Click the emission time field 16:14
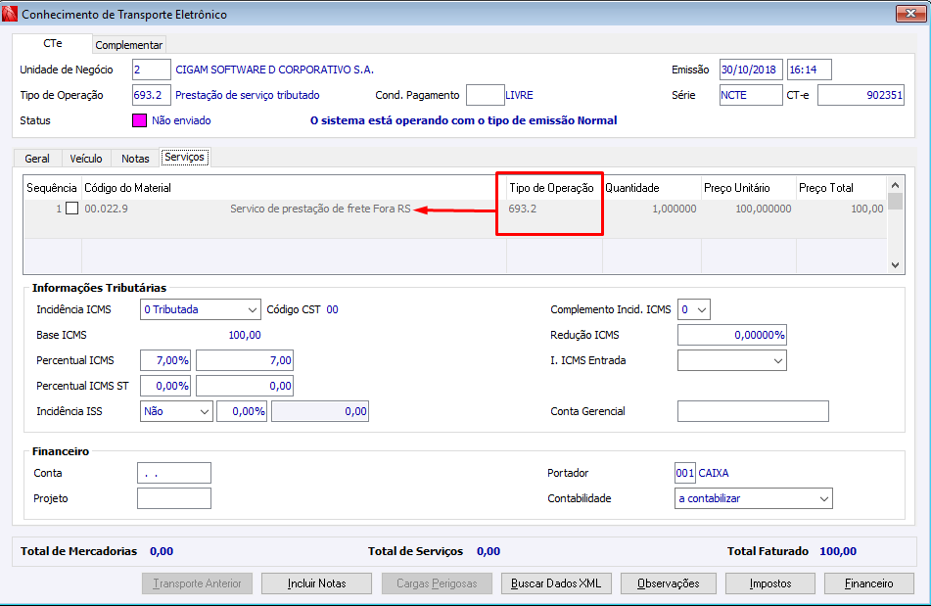This screenshot has height=606, width=931. point(810,70)
